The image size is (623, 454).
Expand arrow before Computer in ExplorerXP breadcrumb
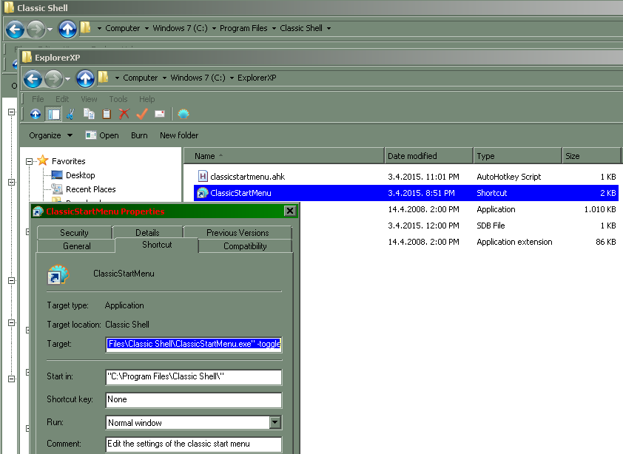(x=117, y=78)
